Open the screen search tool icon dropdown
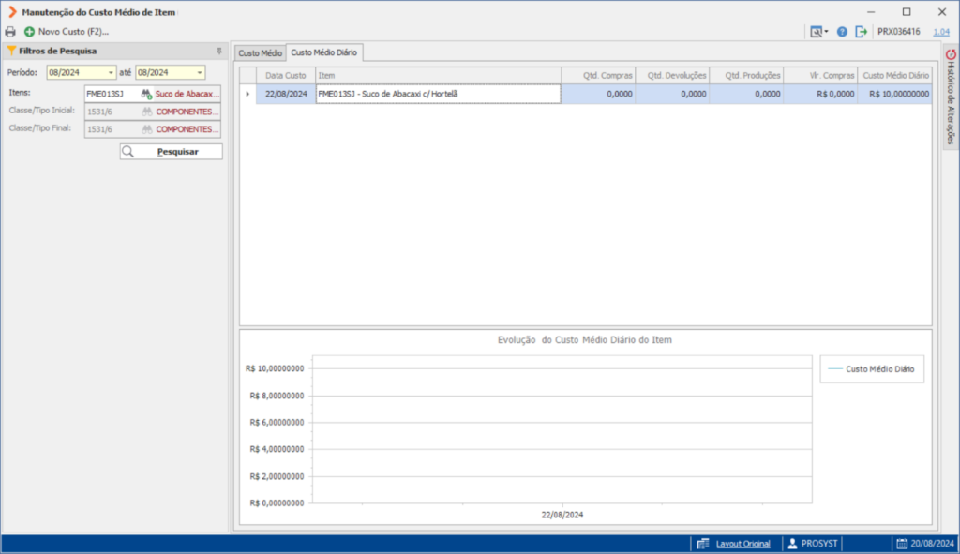 click(x=818, y=32)
